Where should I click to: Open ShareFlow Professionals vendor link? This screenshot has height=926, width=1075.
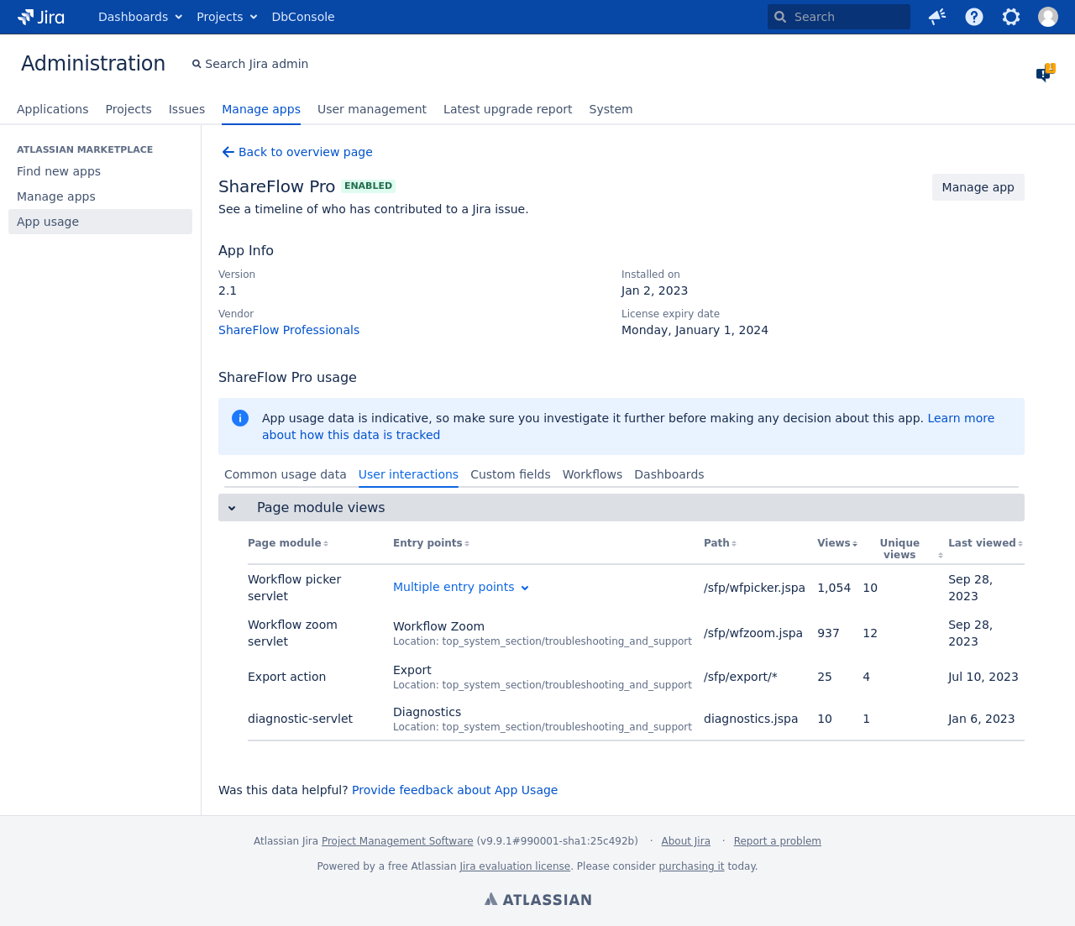coord(289,330)
